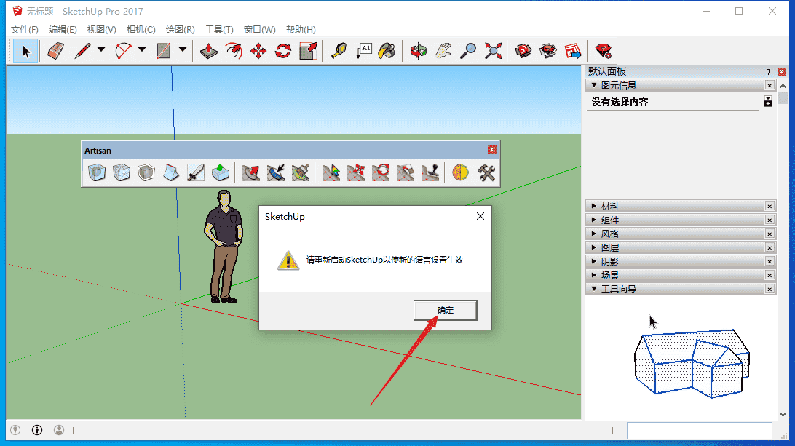
Task: Expand the 场景 panel
Action: (594, 275)
